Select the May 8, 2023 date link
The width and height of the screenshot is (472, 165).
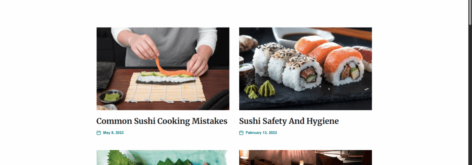tap(113, 132)
